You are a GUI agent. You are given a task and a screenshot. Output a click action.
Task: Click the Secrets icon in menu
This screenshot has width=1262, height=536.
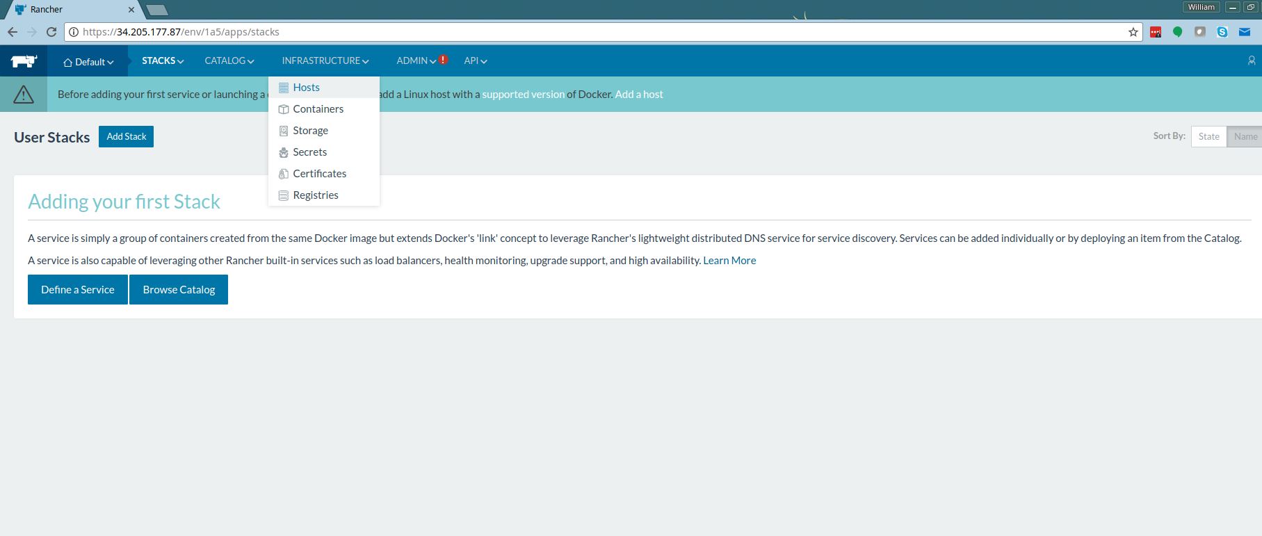(283, 152)
